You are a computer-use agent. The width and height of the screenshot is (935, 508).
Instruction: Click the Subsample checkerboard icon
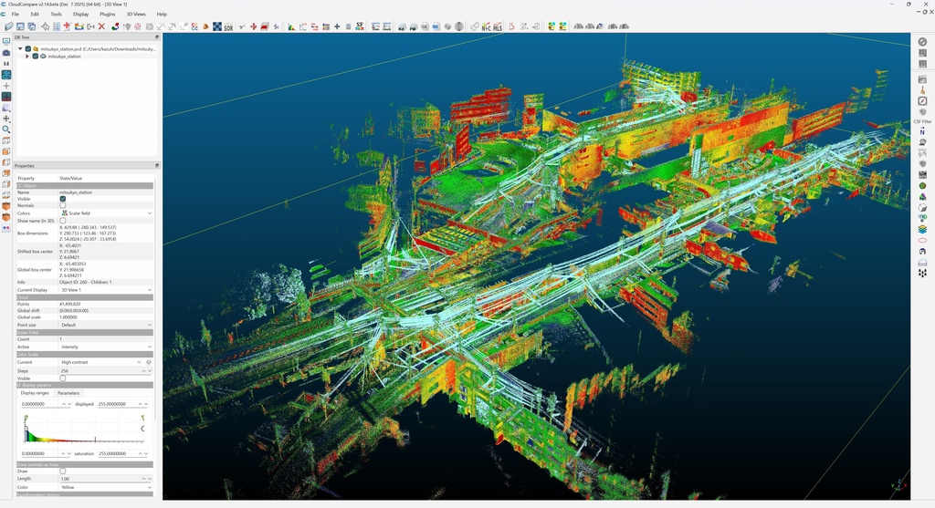tap(216, 26)
